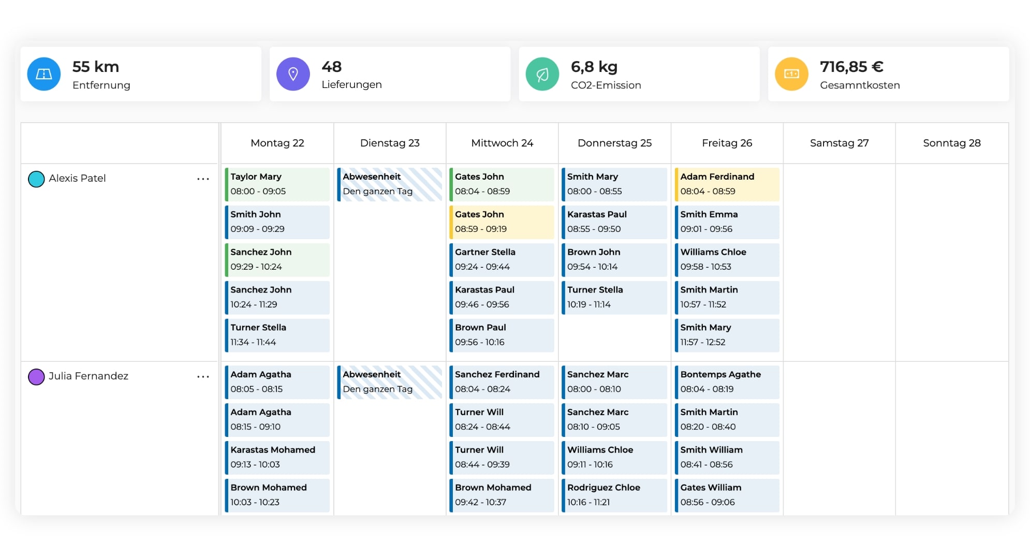Click the green leaf CO2 icon
The width and height of the screenshot is (1030, 556).
coord(542,74)
